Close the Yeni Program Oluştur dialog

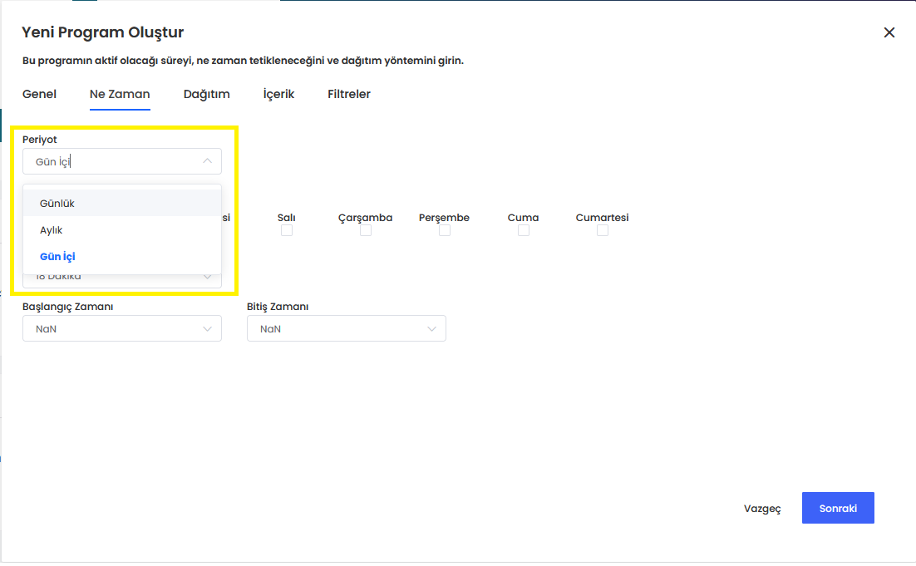(x=889, y=32)
